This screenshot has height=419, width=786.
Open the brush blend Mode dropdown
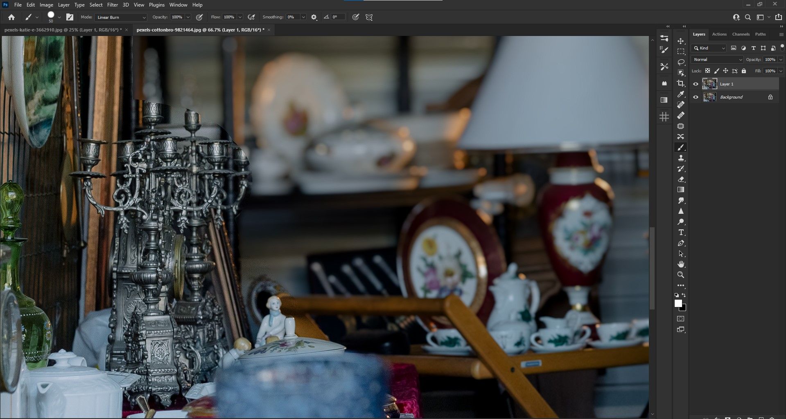[x=121, y=17]
